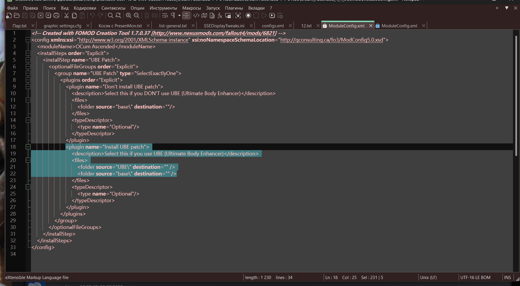Collapse the plugin block fold at line 18

(28, 147)
